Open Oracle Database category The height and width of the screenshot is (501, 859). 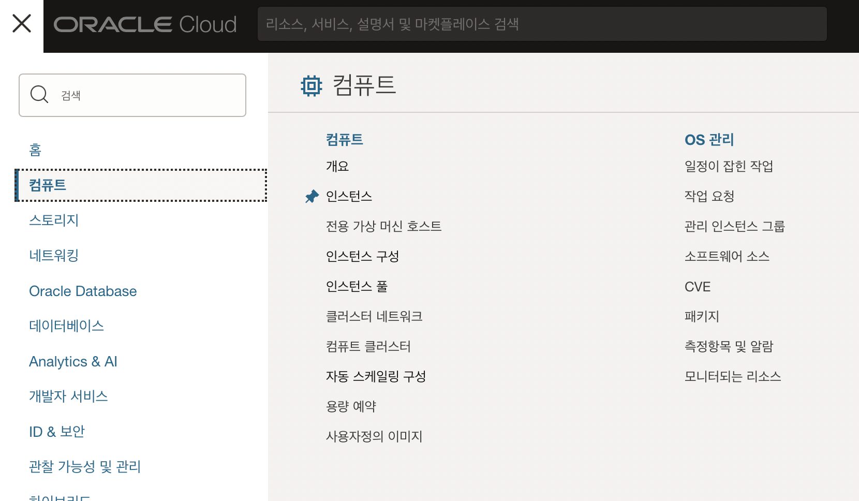pos(83,291)
